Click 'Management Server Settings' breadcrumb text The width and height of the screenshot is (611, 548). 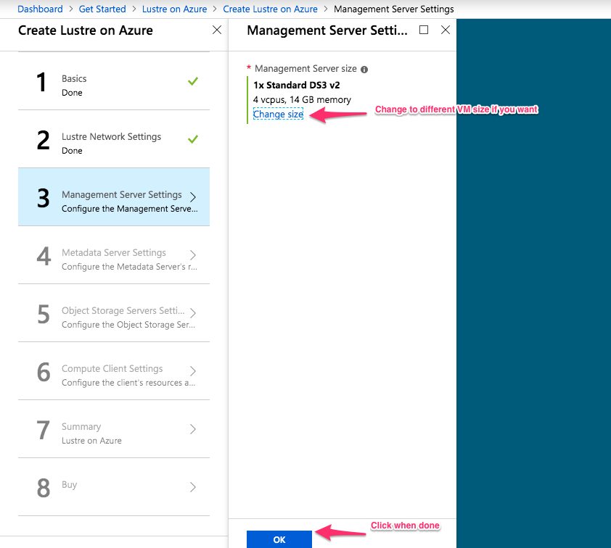[393, 9]
